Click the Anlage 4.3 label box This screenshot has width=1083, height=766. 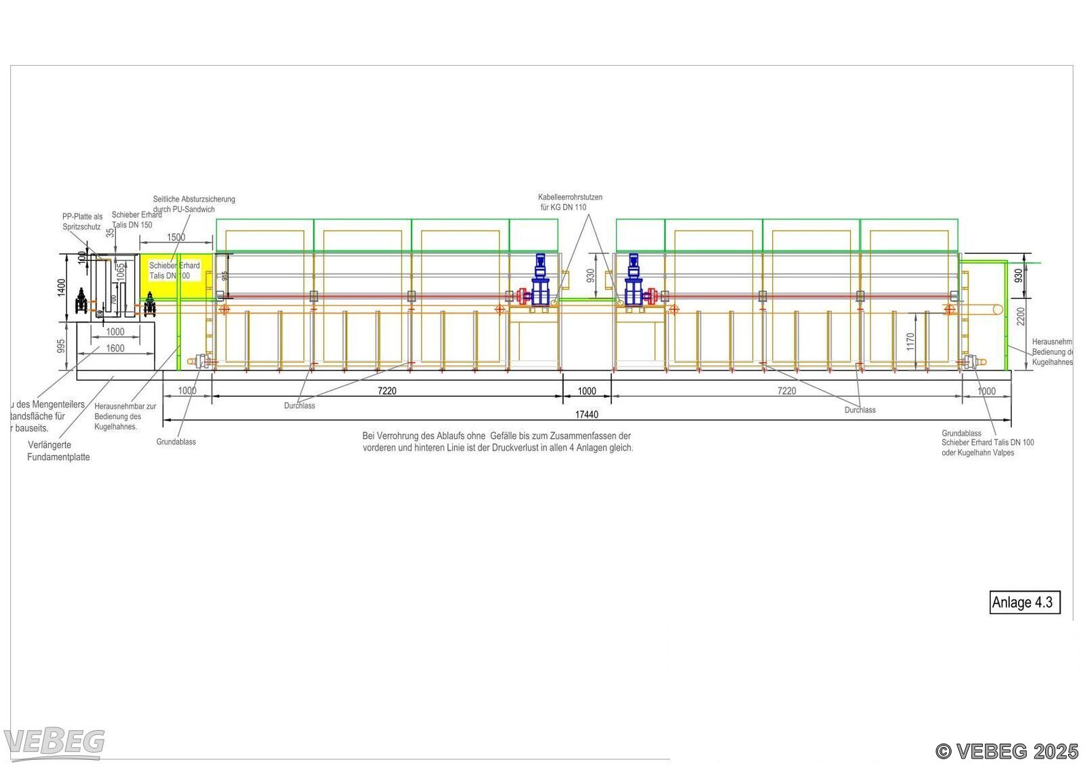tap(1024, 602)
